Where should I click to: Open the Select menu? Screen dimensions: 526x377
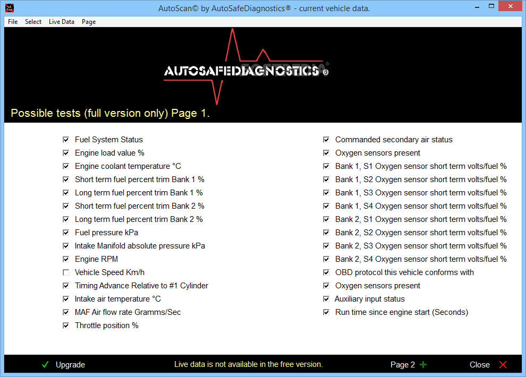tap(33, 22)
